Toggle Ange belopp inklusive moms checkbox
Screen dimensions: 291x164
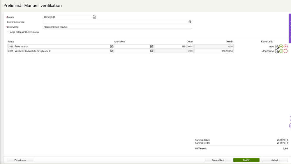[x=8, y=32]
